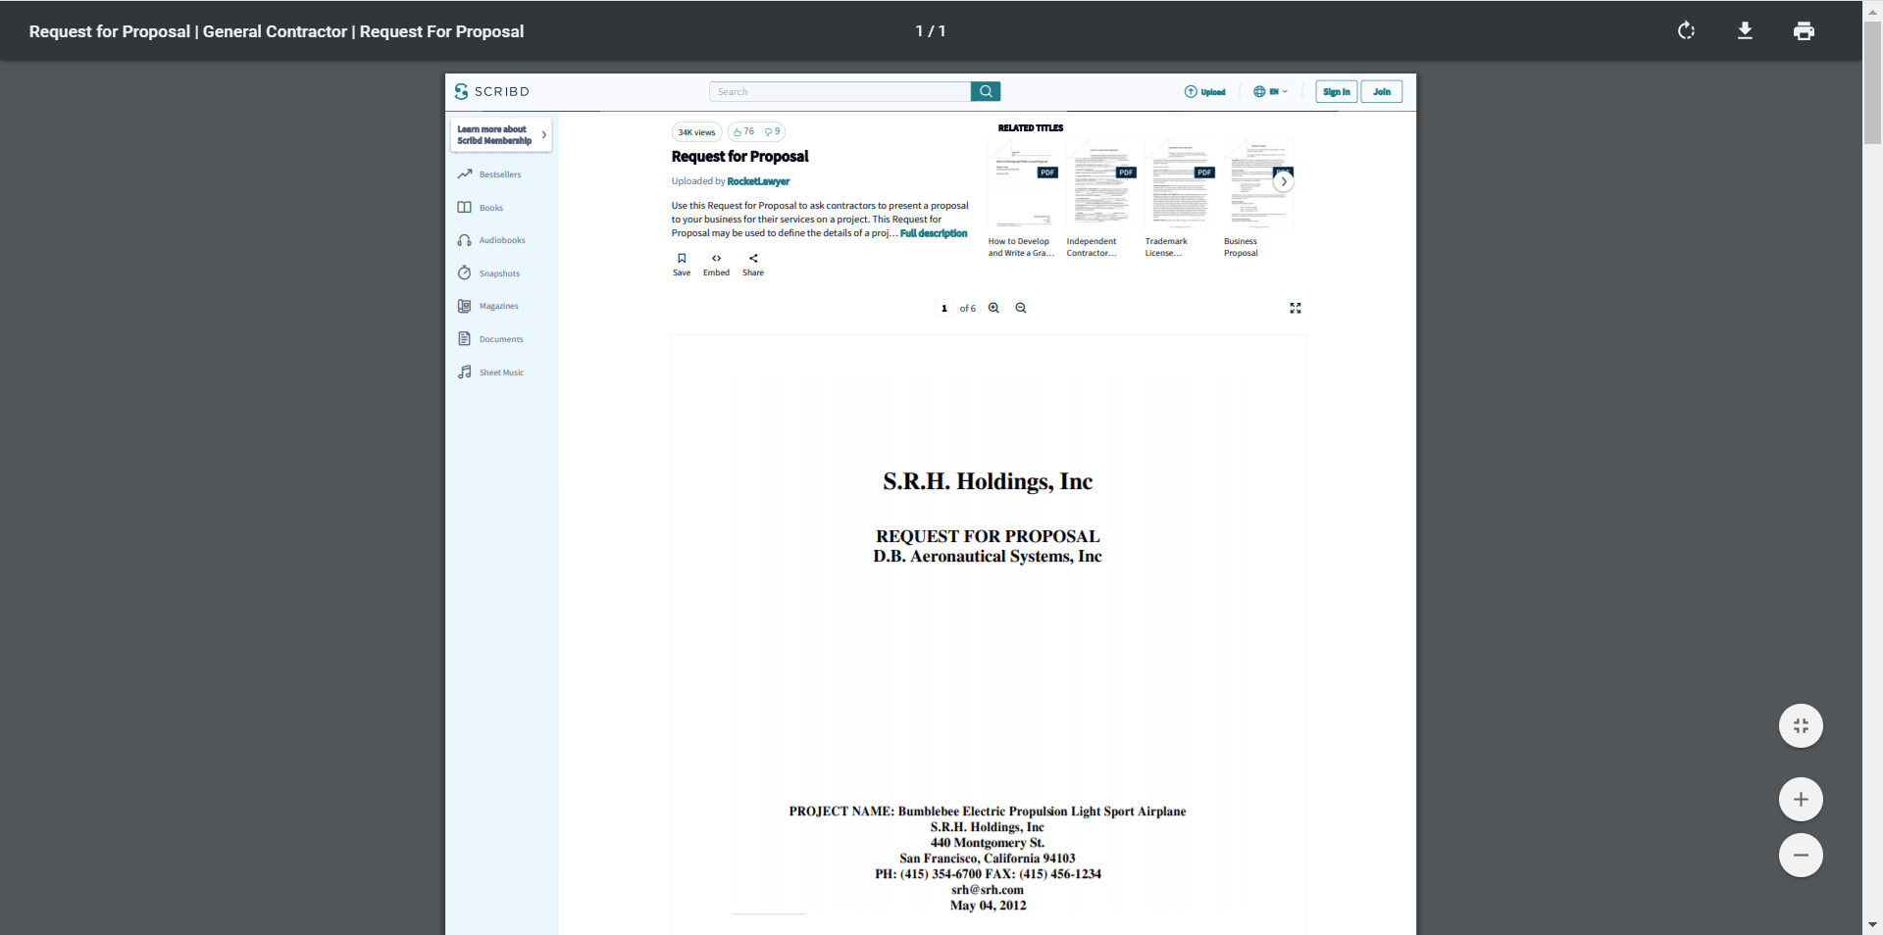Open the RocketLawyer uploader link
1883x935 pixels.
(758, 181)
